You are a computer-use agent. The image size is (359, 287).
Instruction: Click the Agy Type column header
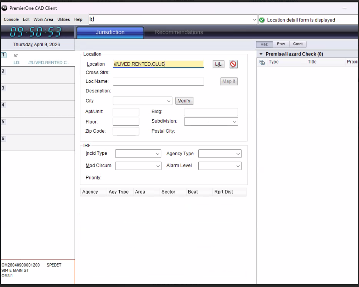120,192
